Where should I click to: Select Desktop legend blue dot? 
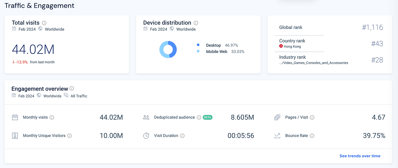198,45
